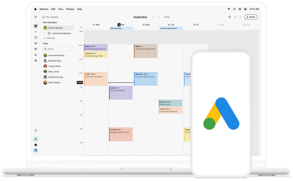
Task: Open the Refinement event on Thursday
Action: [x=171, y=103]
